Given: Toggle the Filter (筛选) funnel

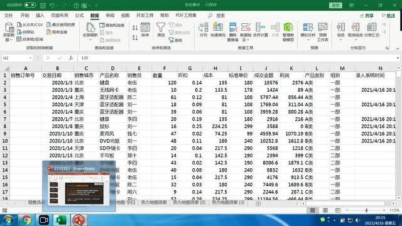Looking at the screenshot, I should [x=161, y=30].
